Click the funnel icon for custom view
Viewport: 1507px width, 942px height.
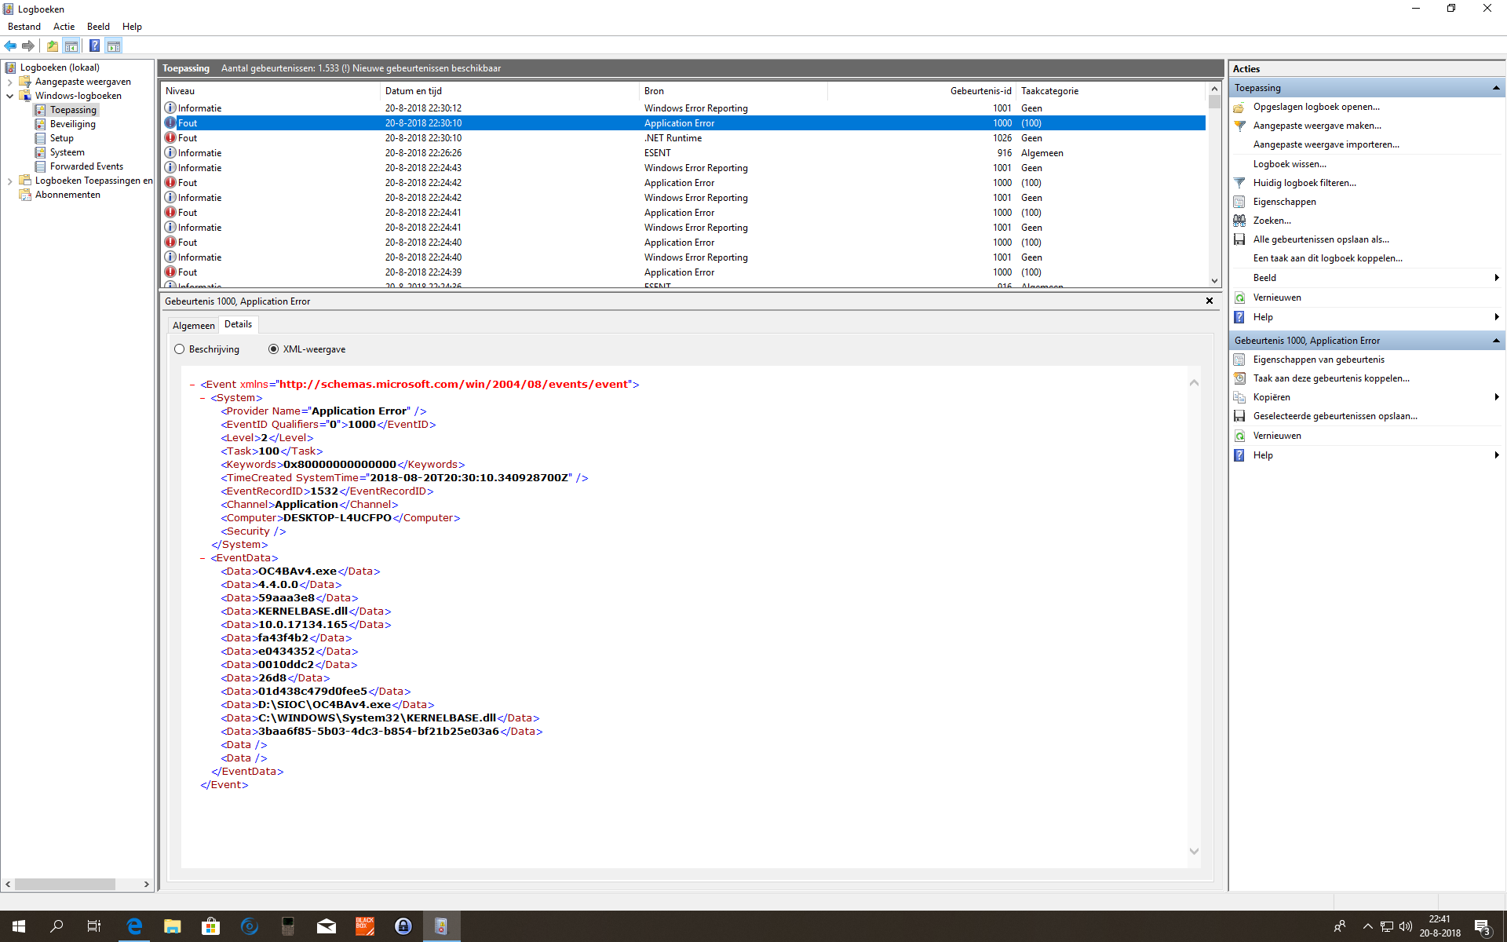click(1239, 126)
